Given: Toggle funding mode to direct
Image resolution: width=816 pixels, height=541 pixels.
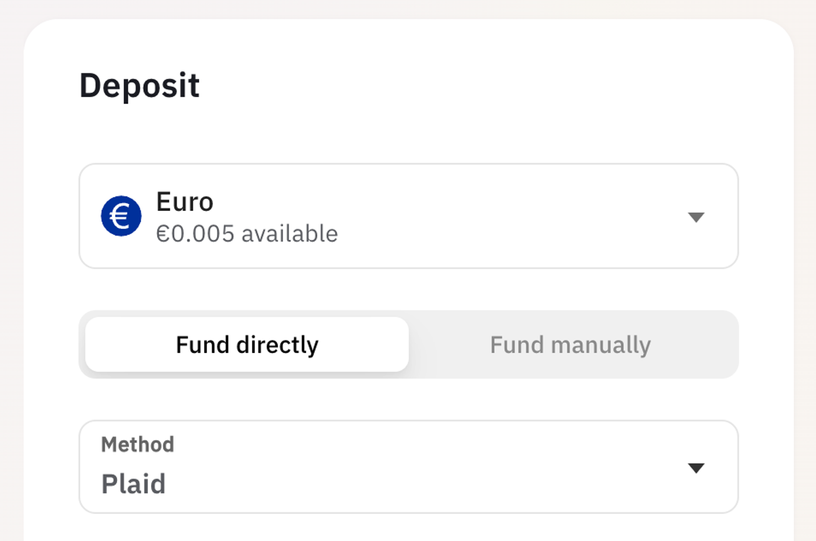Looking at the screenshot, I should coord(247,344).
